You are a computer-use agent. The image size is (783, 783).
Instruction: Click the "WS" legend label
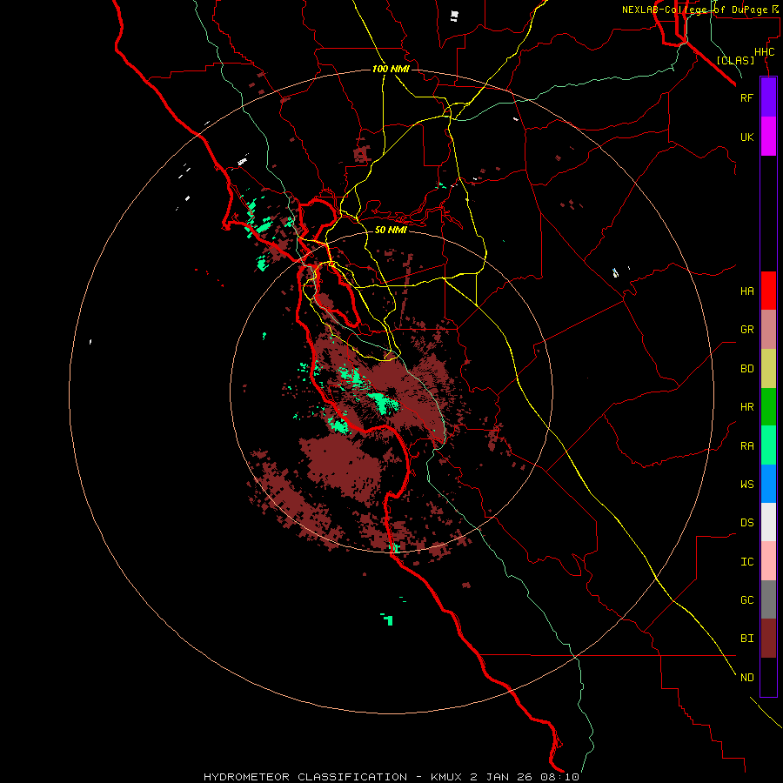point(746,484)
